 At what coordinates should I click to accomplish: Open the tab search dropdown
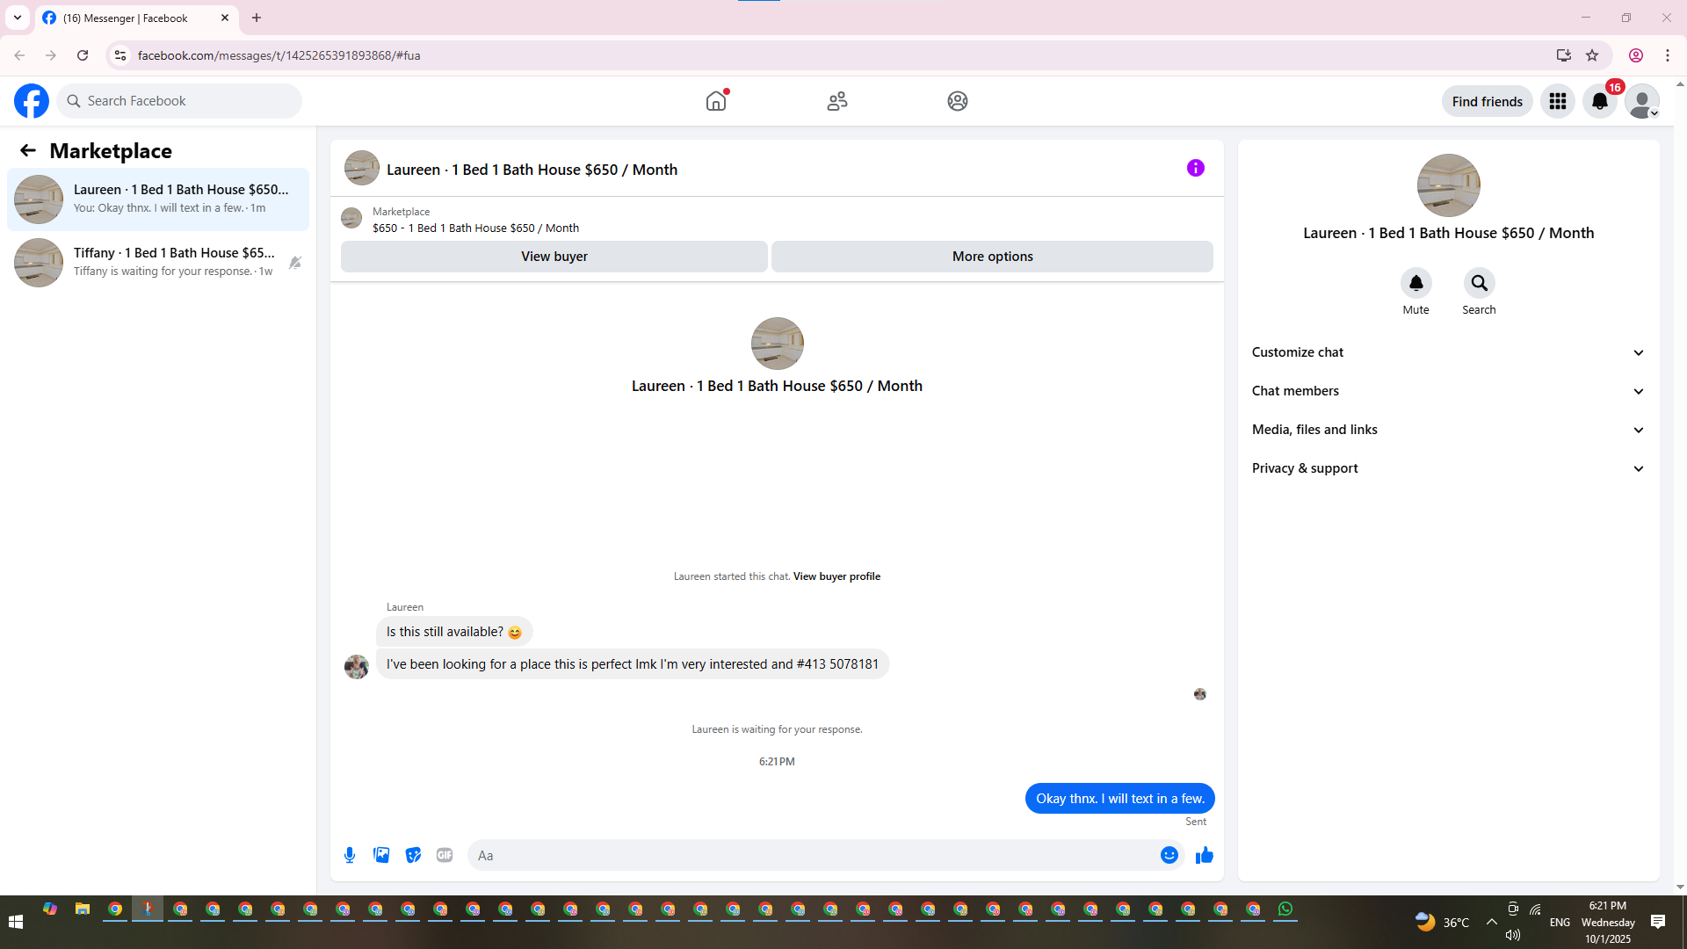[x=18, y=18]
